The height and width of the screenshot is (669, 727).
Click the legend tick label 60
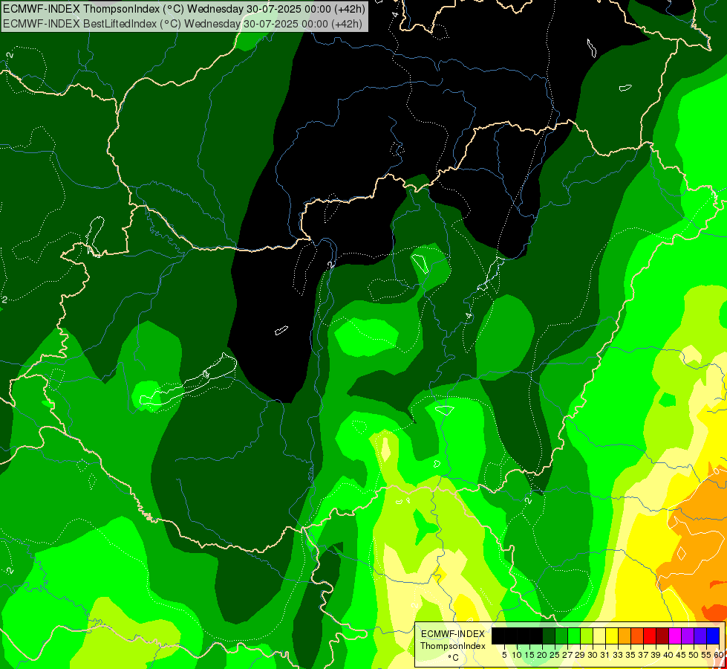click(719, 655)
